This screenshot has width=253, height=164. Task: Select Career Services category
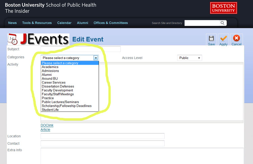tap(70, 83)
